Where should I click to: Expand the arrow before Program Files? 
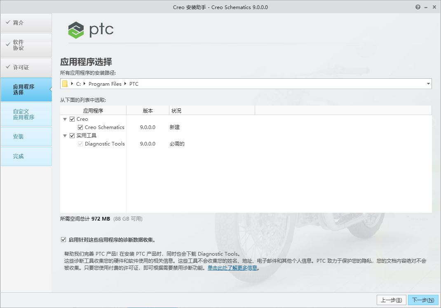[x=84, y=84]
